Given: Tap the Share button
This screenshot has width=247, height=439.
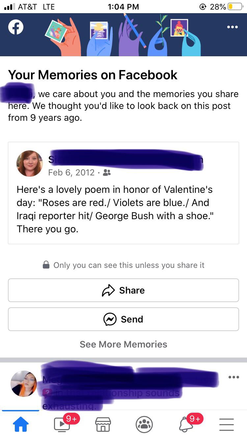Looking at the screenshot, I should point(123,290).
